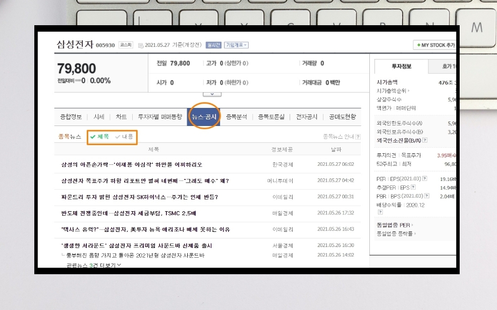The image size is (497, 310).
Task: Select the 뉴스·공시 tab
Action: tap(204, 117)
